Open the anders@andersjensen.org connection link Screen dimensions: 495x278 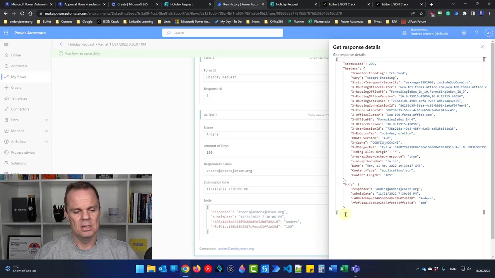click(x=236, y=249)
